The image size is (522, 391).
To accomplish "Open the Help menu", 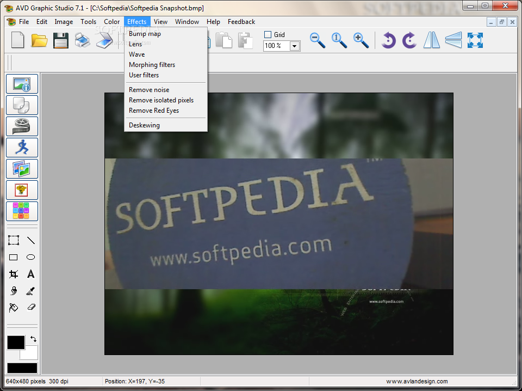I will 213,22.
